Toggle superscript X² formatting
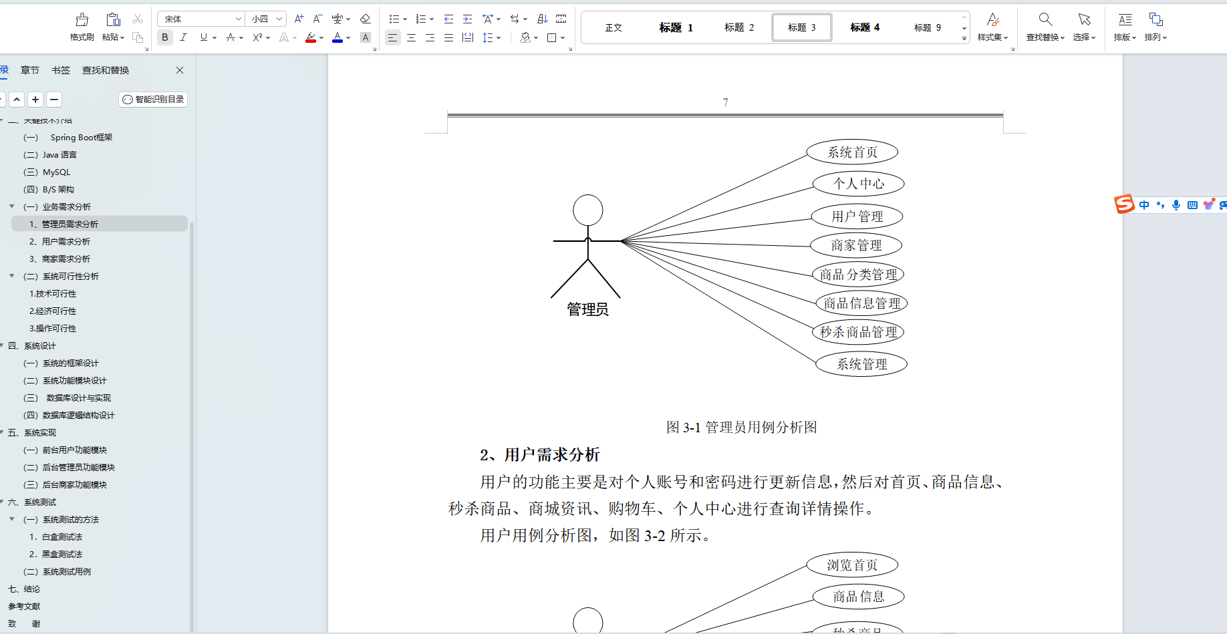The height and width of the screenshot is (634, 1227). click(x=257, y=37)
